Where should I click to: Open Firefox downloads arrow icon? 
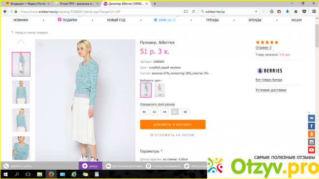pyautogui.click(x=287, y=12)
